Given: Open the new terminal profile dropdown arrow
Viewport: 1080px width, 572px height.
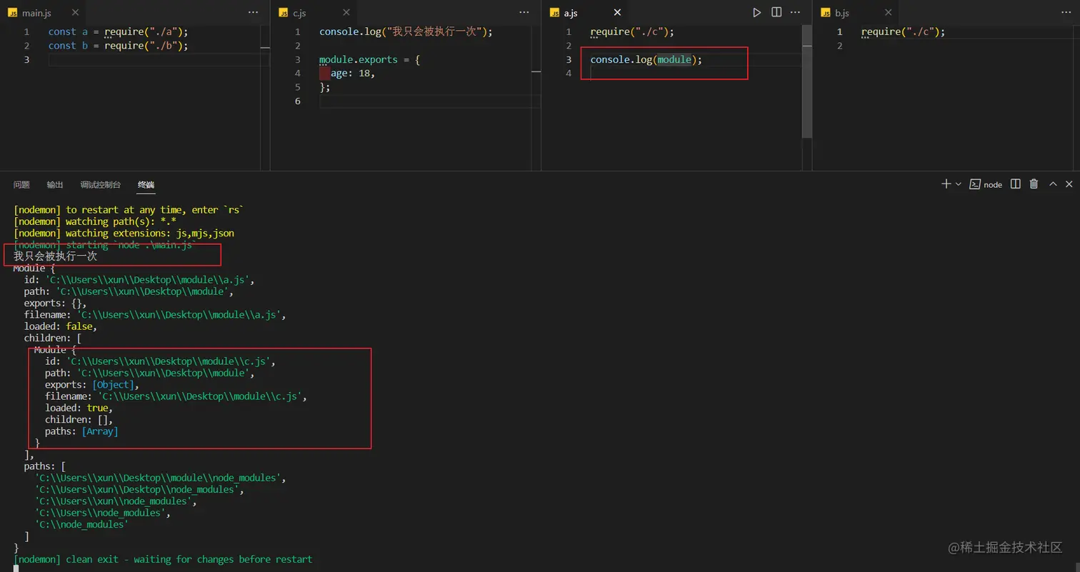Looking at the screenshot, I should 959,184.
